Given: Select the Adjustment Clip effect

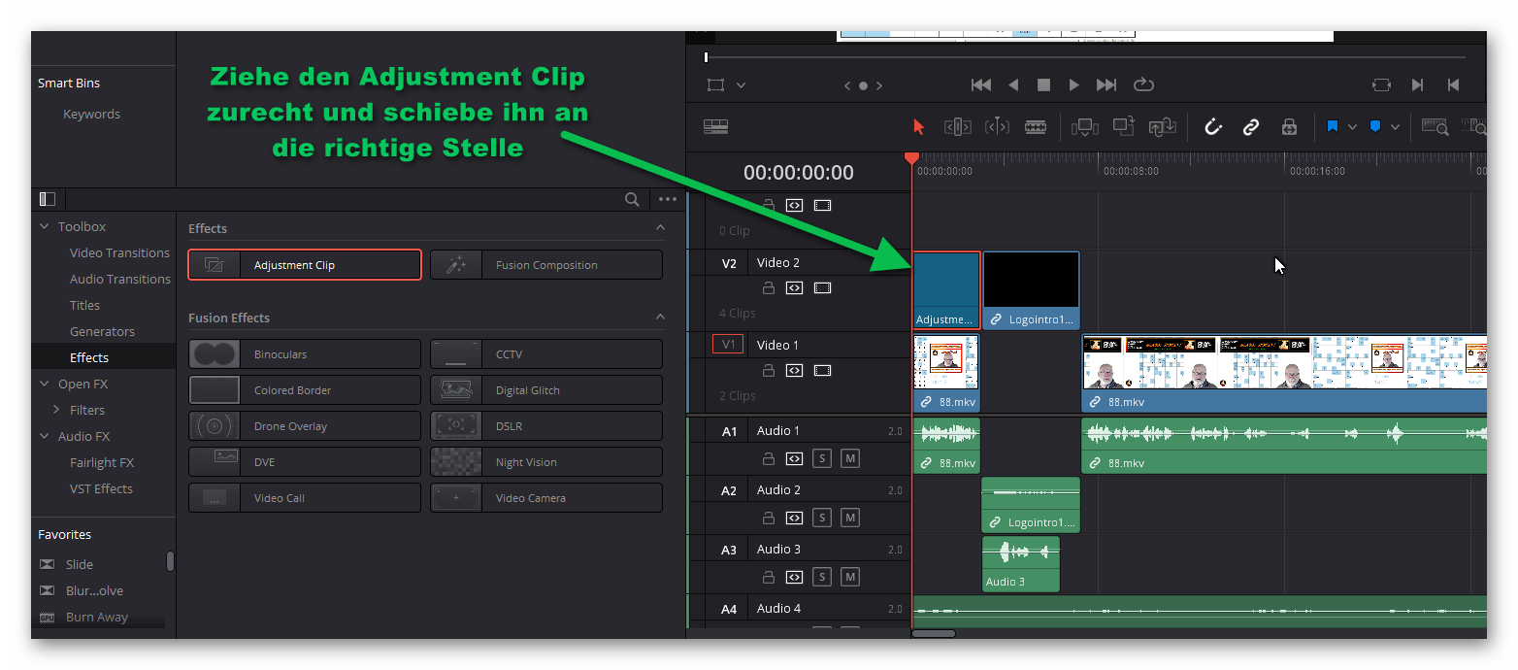Looking at the screenshot, I should [305, 265].
